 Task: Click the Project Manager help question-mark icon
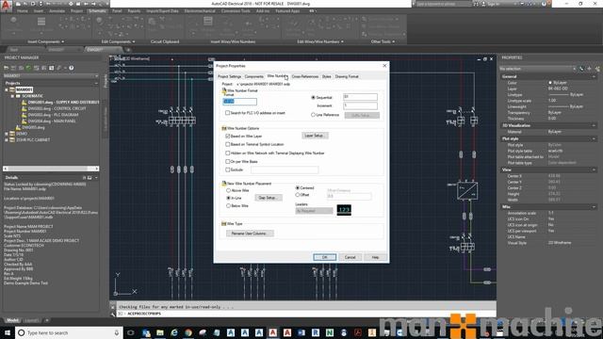coord(72,68)
